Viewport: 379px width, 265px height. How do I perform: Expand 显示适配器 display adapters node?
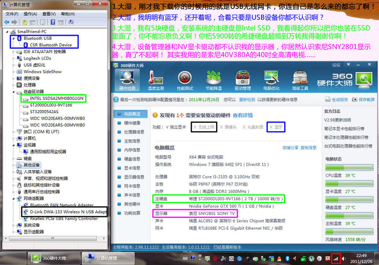pos(14,232)
